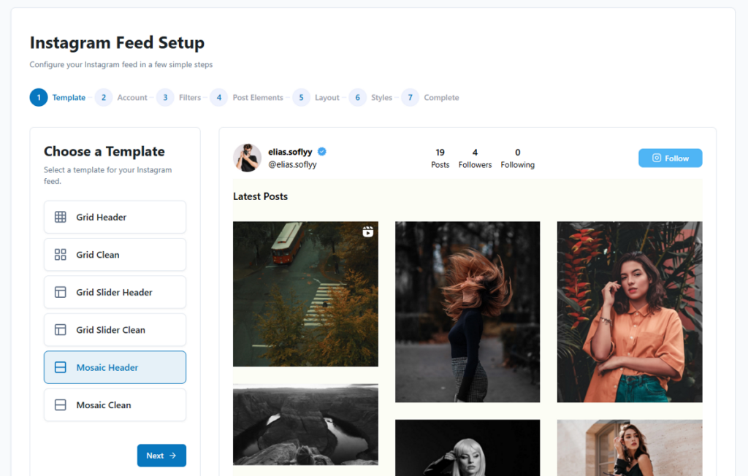Image resolution: width=748 pixels, height=476 pixels.
Task: Click the reels icon on the tram photo
Action: [367, 231]
